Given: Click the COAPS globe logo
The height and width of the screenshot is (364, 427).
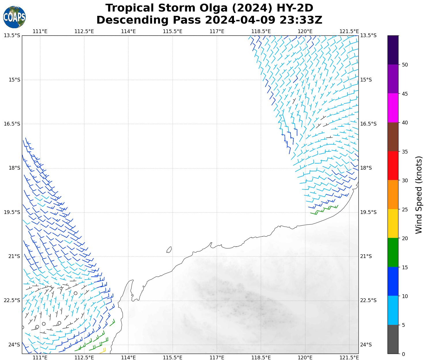Looking at the screenshot, I should 14,17.
